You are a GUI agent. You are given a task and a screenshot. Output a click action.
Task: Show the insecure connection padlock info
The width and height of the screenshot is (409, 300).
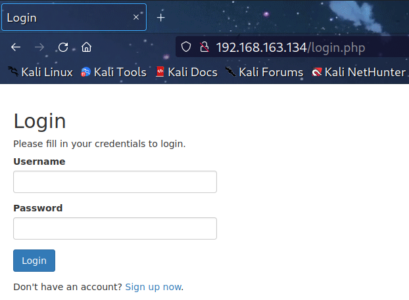[204, 47]
